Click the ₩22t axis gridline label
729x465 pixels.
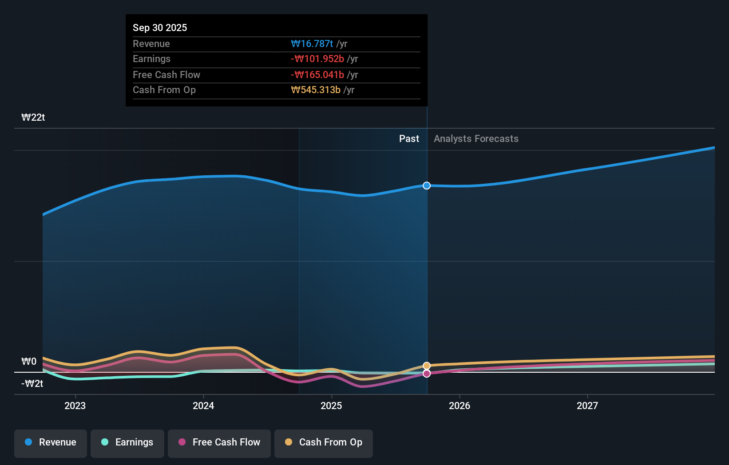[x=32, y=117]
